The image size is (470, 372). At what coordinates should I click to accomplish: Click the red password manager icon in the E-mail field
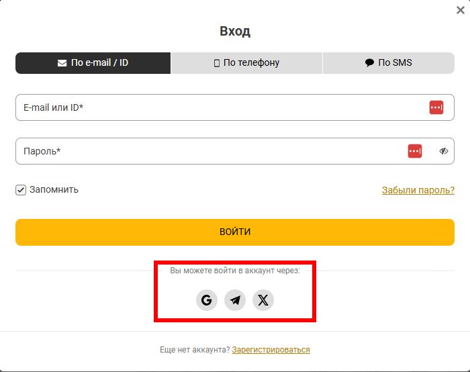[x=436, y=107]
